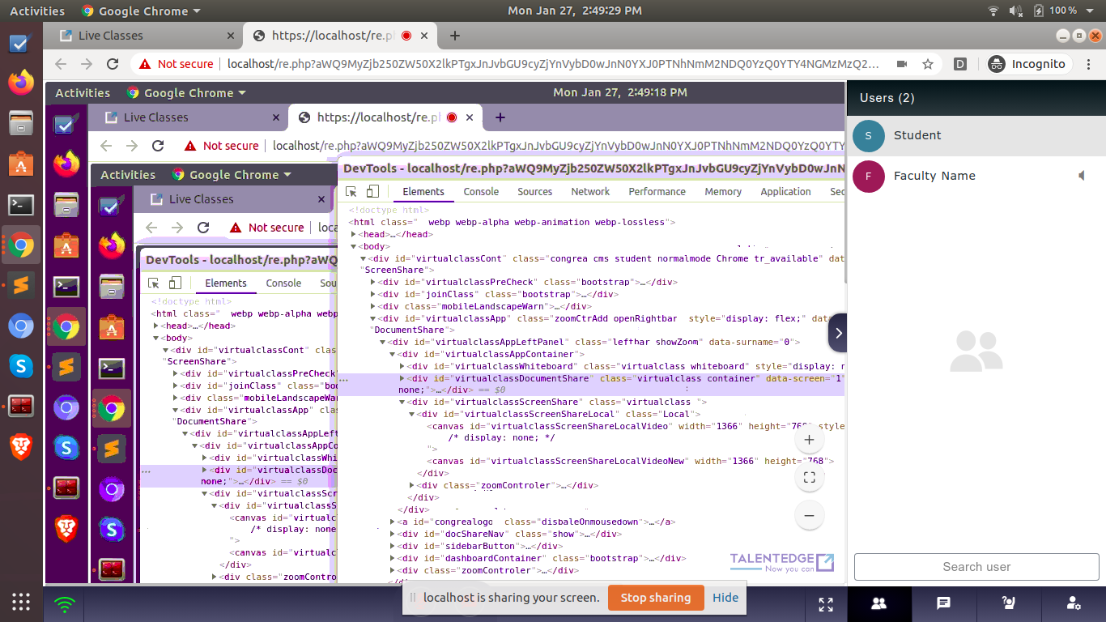Viewport: 1106px width, 622px height.
Task: Click the fullscreen icon next to the Users panel
Action: click(x=826, y=603)
